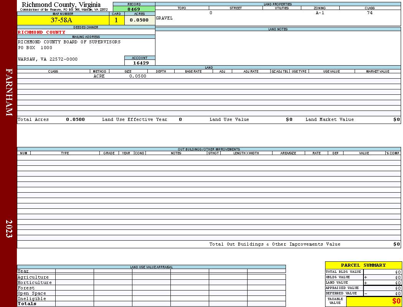Click the GRADE column header in the Out Buildings table

point(109,153)
